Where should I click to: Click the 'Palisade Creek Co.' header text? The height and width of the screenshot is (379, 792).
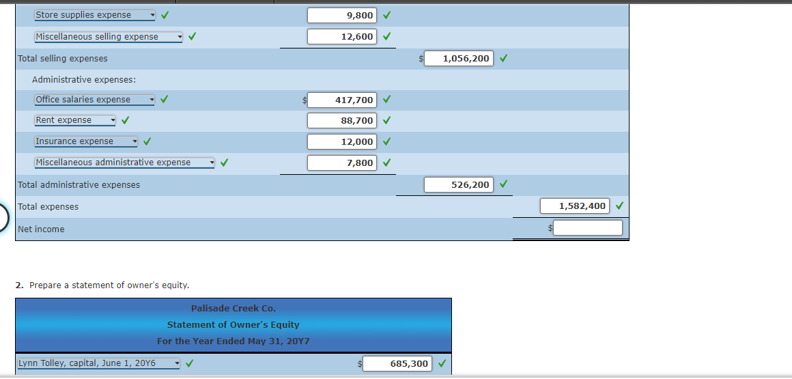234,308
